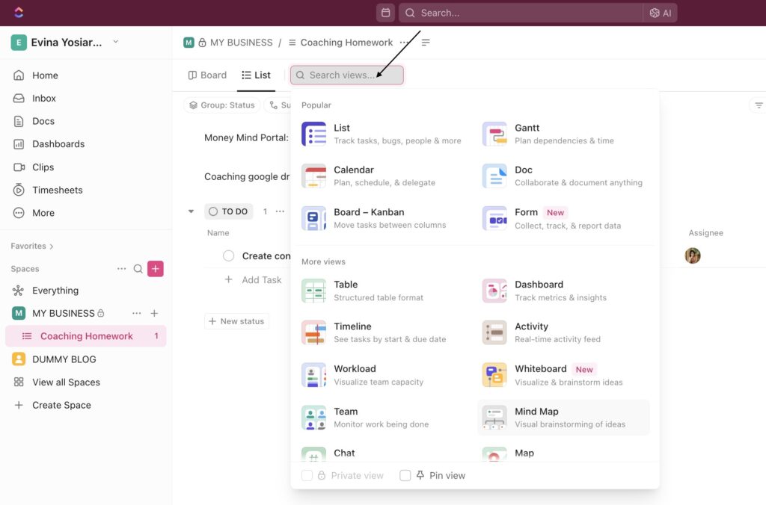Screen dimensions: 766x505
Task: Expand the Favorites section chevron
Action: pyautogui.click(x=52, y=247)
